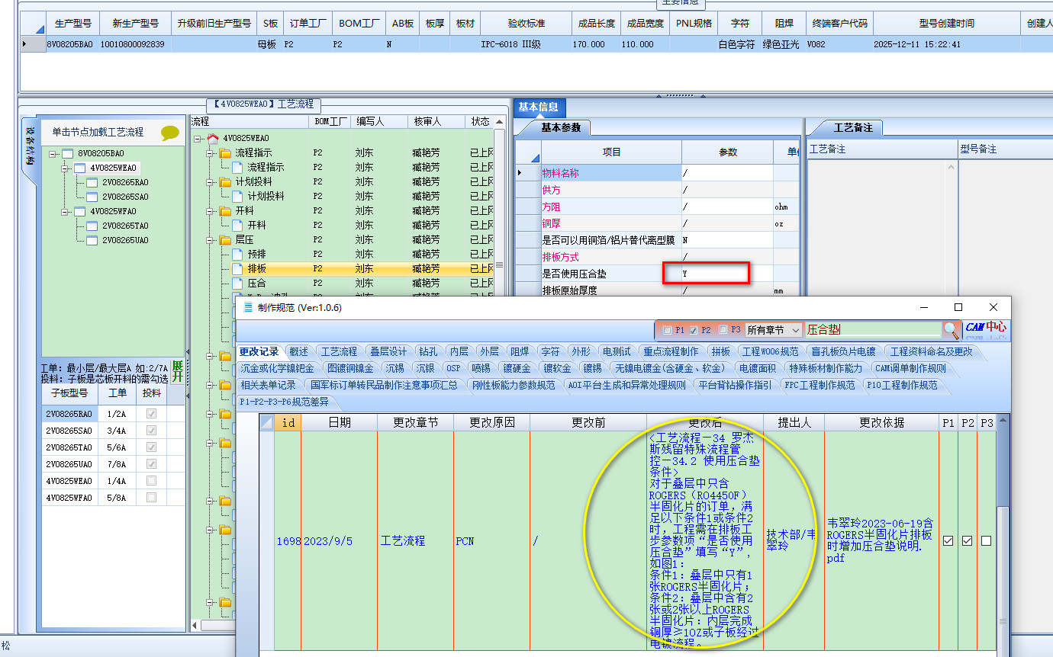
Task: Click the 流程指示 folder icon
Action: point(225,152)
